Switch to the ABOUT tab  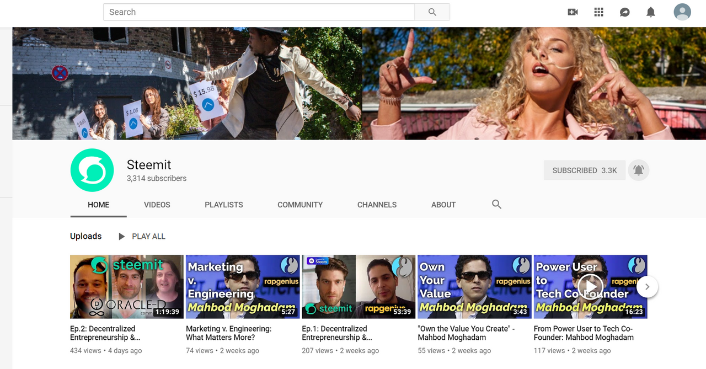click(x=443, y=205)
